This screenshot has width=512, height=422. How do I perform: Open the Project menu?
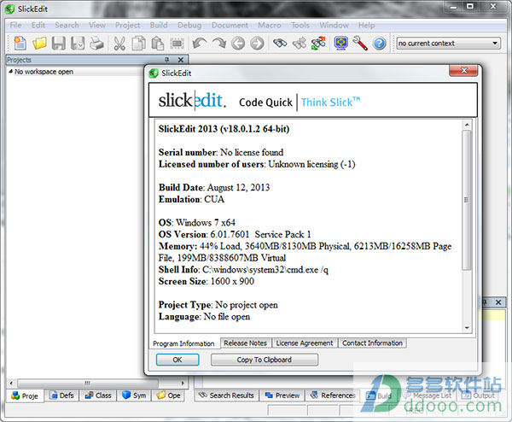coord(127,25)
